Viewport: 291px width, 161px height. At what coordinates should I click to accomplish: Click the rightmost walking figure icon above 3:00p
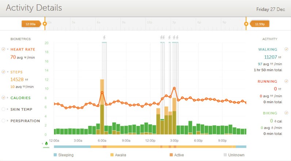[177, 37]
